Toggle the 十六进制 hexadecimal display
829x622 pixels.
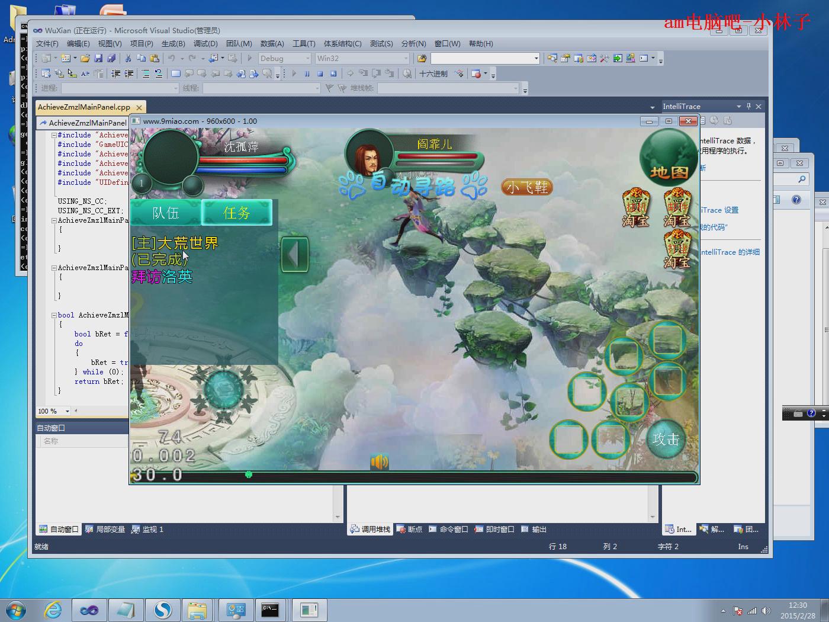(x=433, y=73)
